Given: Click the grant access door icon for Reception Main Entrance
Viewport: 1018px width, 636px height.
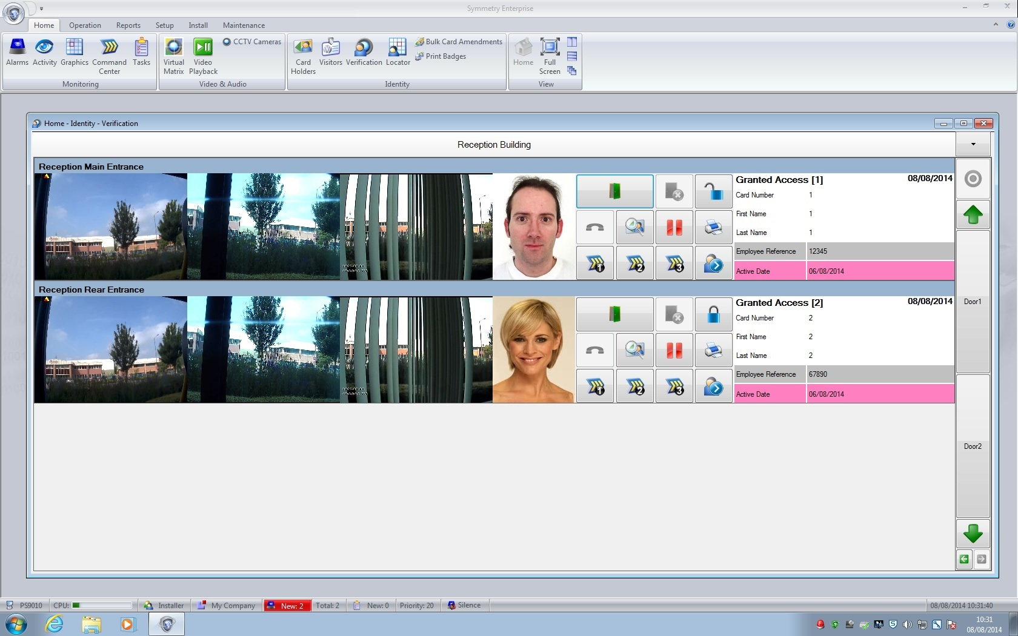Looking at the screenshot, I should (x=614, y=191).
